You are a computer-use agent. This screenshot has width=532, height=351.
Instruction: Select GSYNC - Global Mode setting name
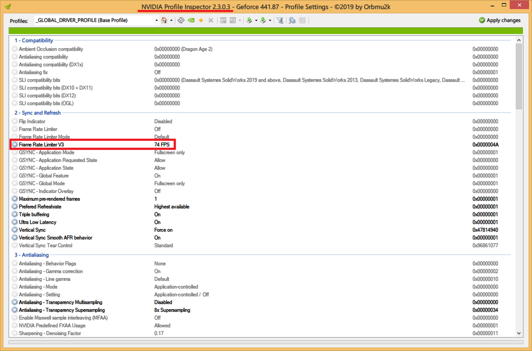pyautogui.click(x=42, y=183)
